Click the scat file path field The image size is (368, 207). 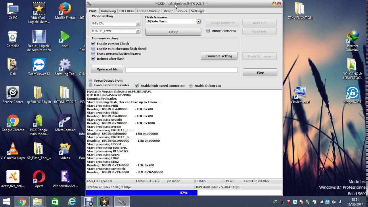pos(181,70)
